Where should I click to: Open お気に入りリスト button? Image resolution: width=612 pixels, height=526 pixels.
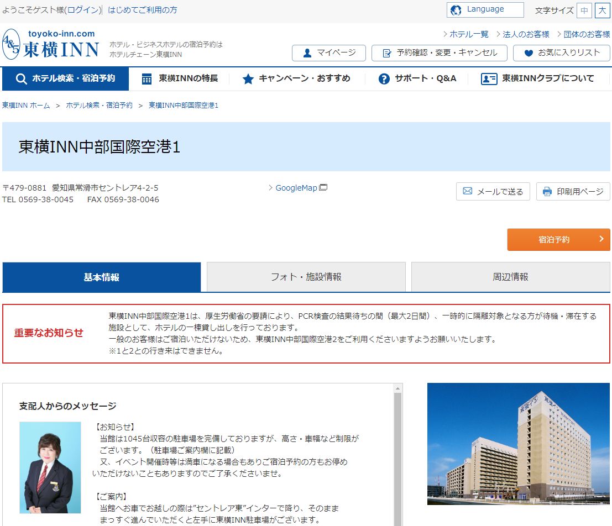tap(561, 53)
